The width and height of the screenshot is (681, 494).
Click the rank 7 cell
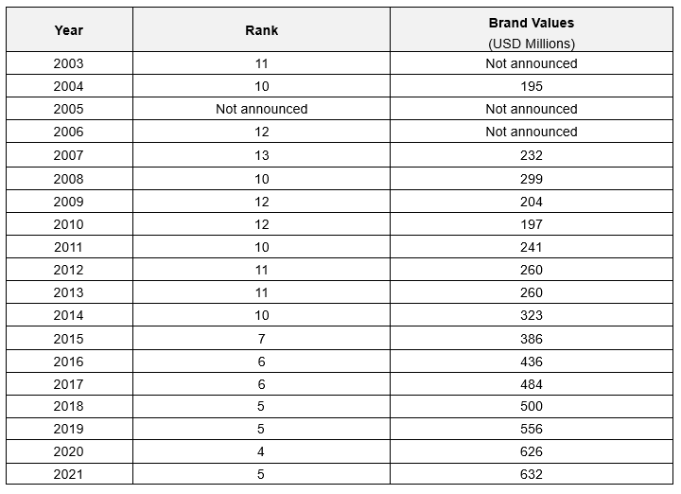point(261,339)
